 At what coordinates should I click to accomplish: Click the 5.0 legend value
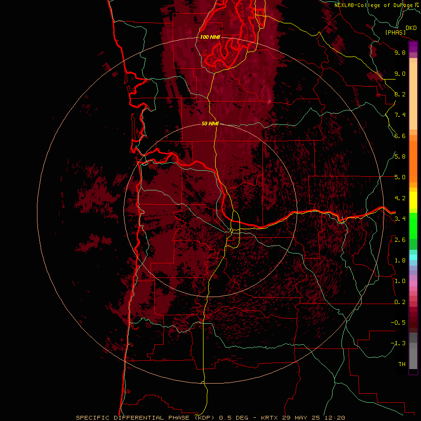400,177
